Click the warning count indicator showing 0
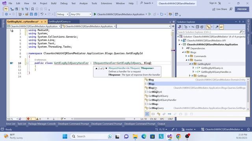 (x=39, y=119)
